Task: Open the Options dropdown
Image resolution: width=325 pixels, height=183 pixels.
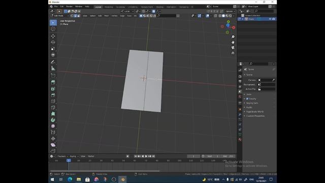Action: click(230, 11)
